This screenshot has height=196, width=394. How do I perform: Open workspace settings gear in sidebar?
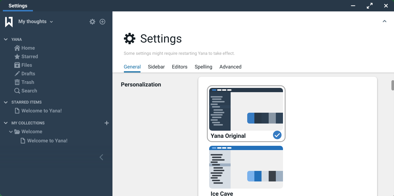click(x=92, y=22)
